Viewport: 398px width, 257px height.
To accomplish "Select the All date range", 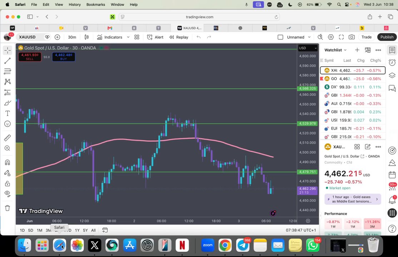I will tap(93, 230).
